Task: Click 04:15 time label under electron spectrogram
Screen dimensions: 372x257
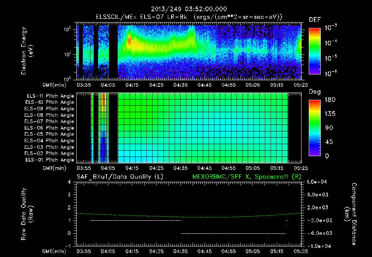Action: click(x=132, y=85)
